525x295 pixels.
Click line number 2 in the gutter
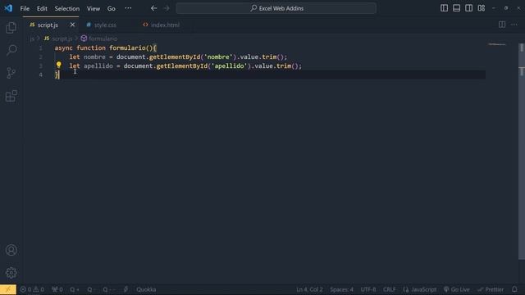tap(40, 57)
